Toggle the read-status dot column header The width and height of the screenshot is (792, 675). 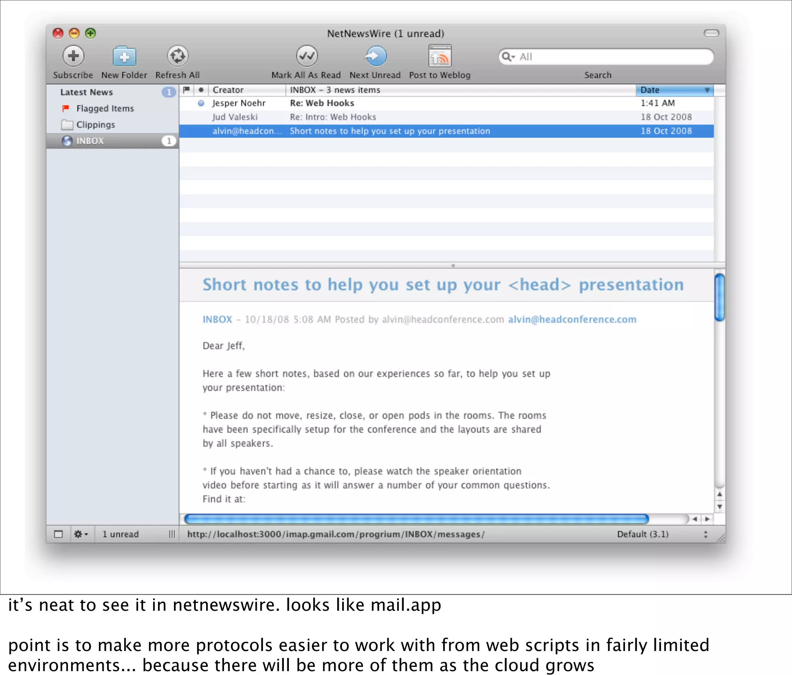tap(201, 90)
